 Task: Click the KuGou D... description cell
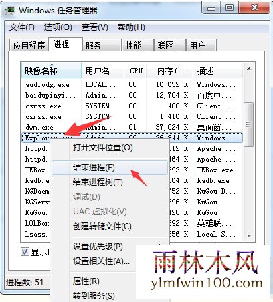pos(216,191)
